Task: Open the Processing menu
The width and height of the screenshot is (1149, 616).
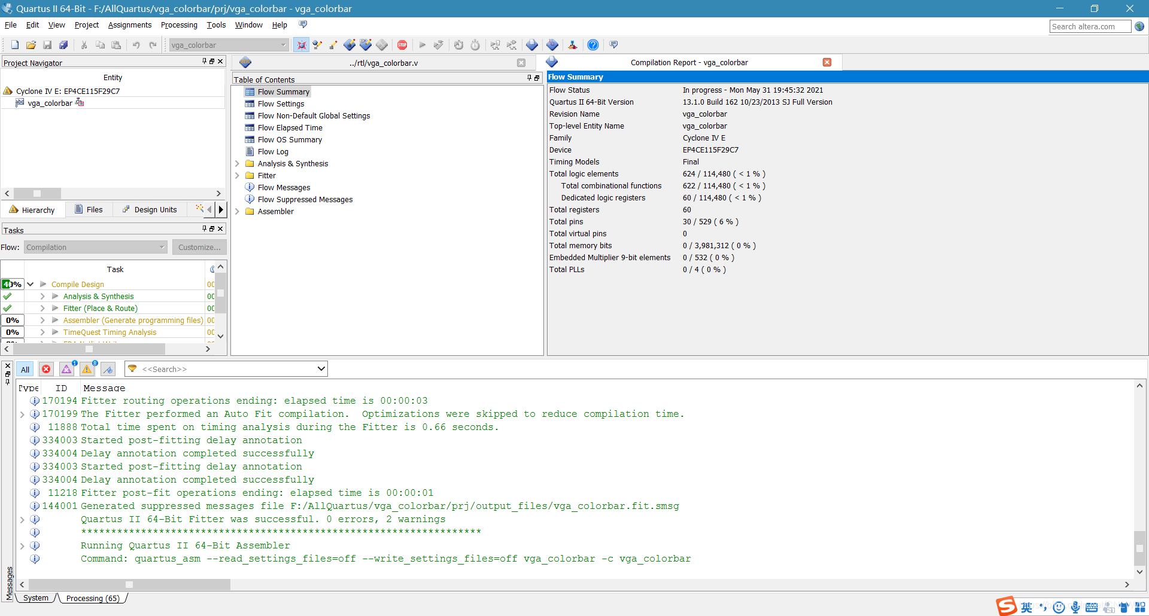Action: point(179,25)
